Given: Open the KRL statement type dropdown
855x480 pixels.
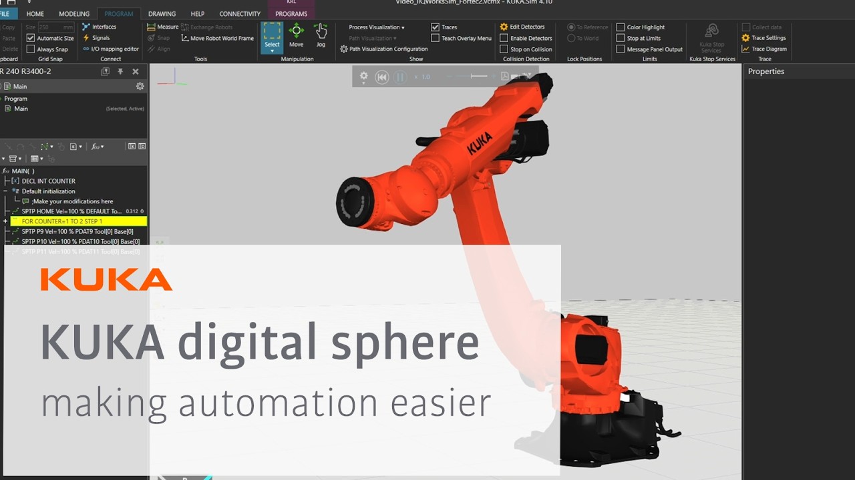Looking at the screenshot, I should 76,146.
